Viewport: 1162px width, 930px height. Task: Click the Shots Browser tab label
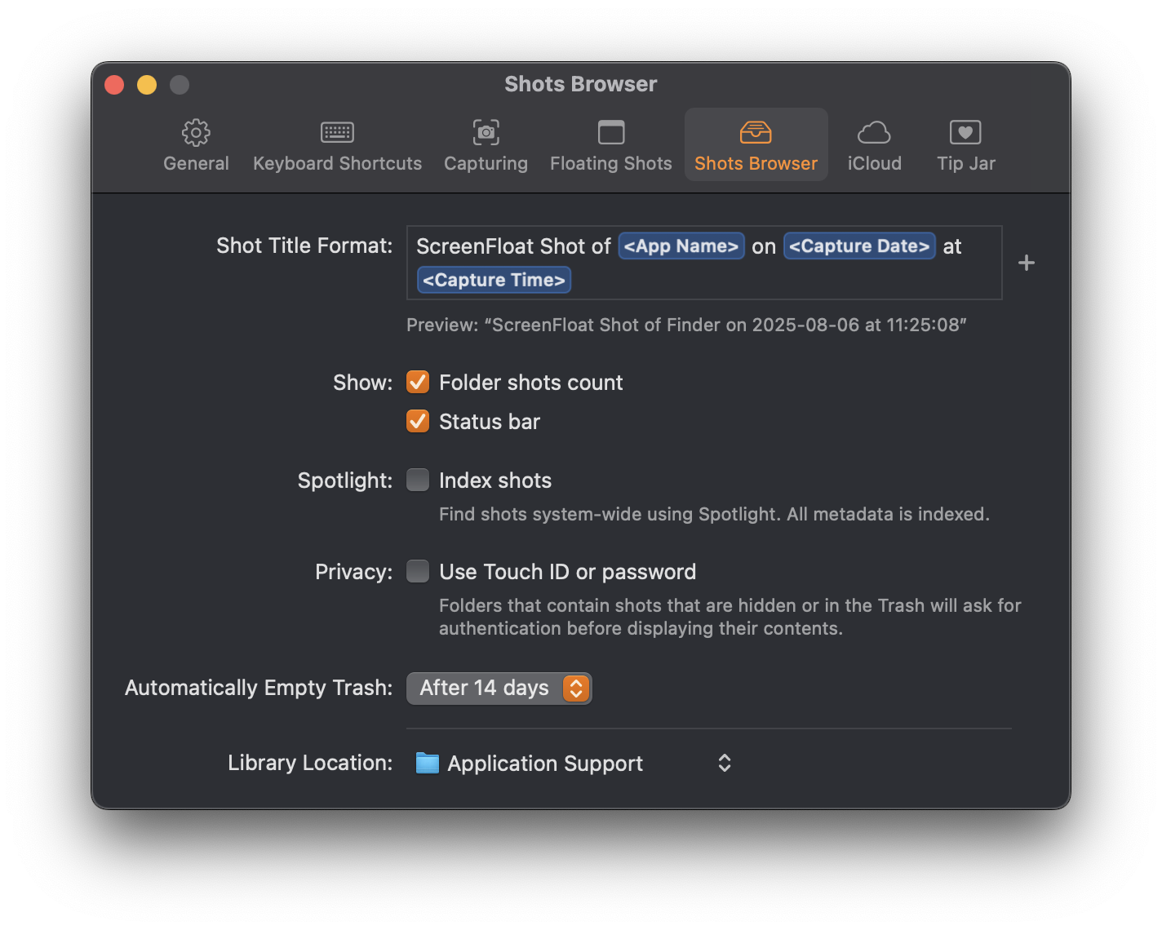click(x=756, y=163)
